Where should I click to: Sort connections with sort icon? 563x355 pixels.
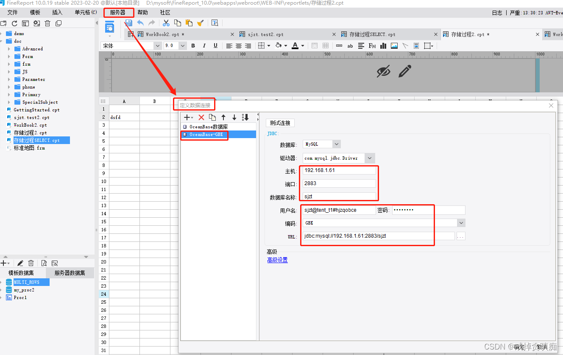pos(245,117)
